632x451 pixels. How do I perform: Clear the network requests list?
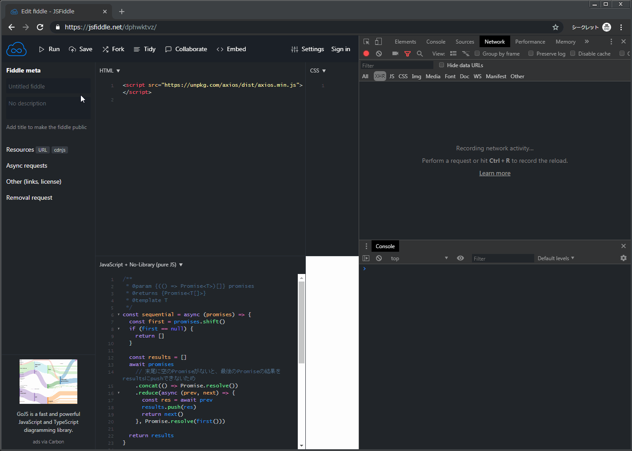379,53
